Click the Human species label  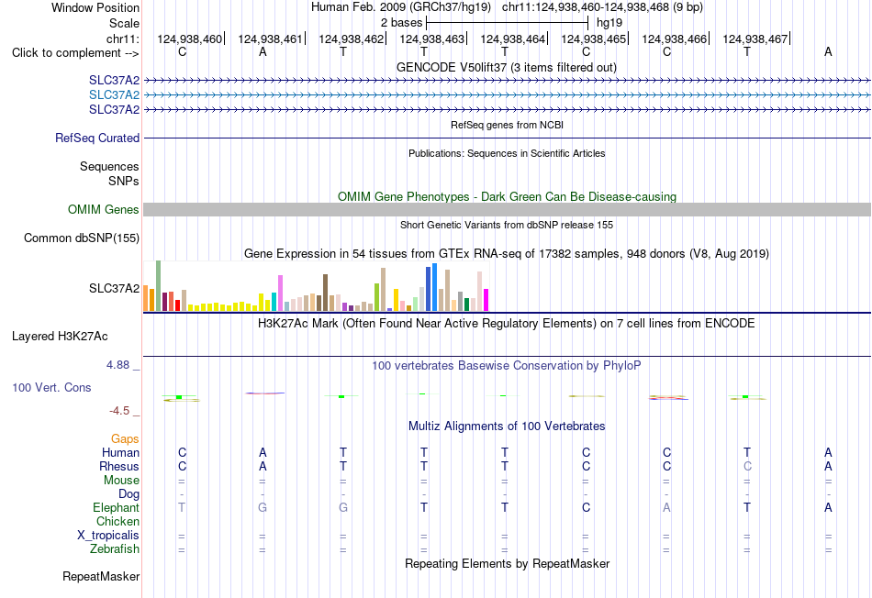click(120, 453)
